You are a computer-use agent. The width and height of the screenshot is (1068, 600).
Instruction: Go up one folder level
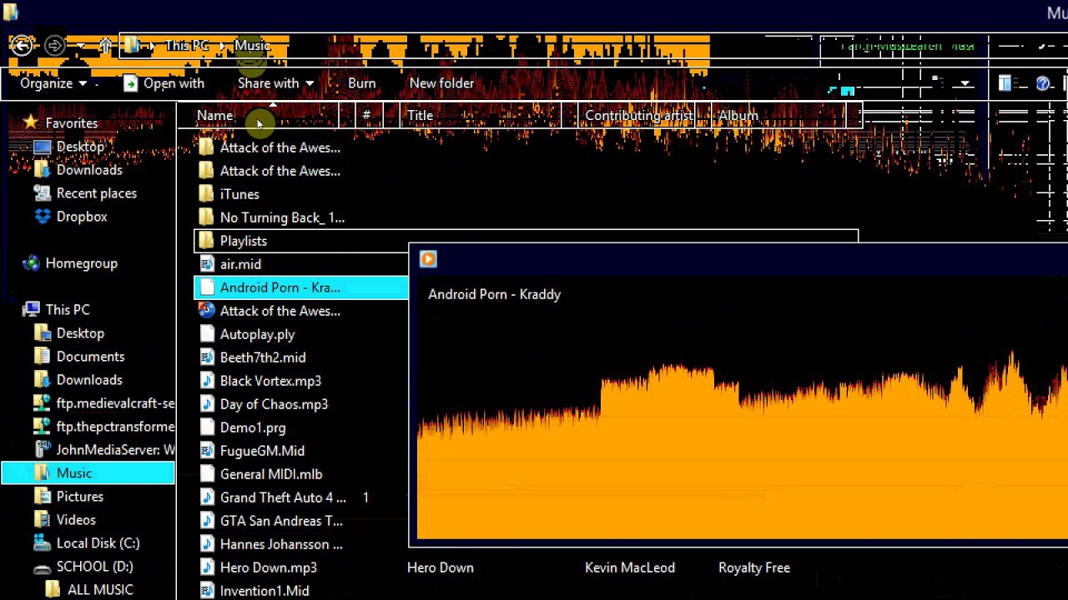pos(105,46)
